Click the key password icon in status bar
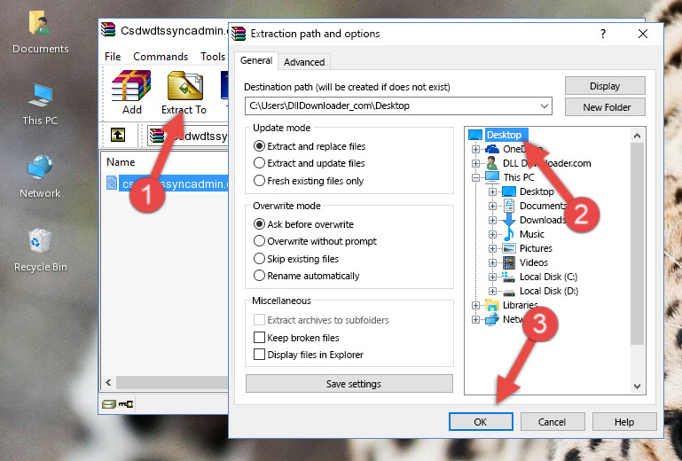The height and width of the screenshot is (461, 682). click(126, 404)
